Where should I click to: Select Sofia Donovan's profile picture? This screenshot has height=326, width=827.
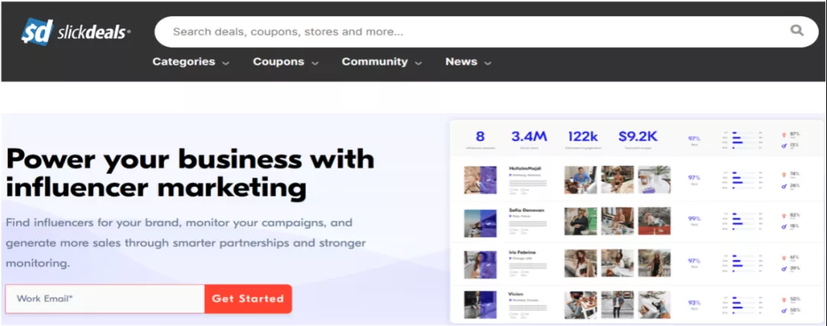pos(481,222)
